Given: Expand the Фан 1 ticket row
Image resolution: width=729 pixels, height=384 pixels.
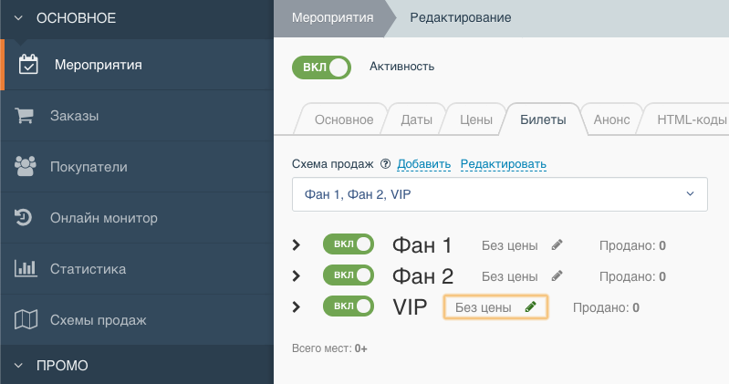Looking at the screenshot, I should [x=297, y=245].
